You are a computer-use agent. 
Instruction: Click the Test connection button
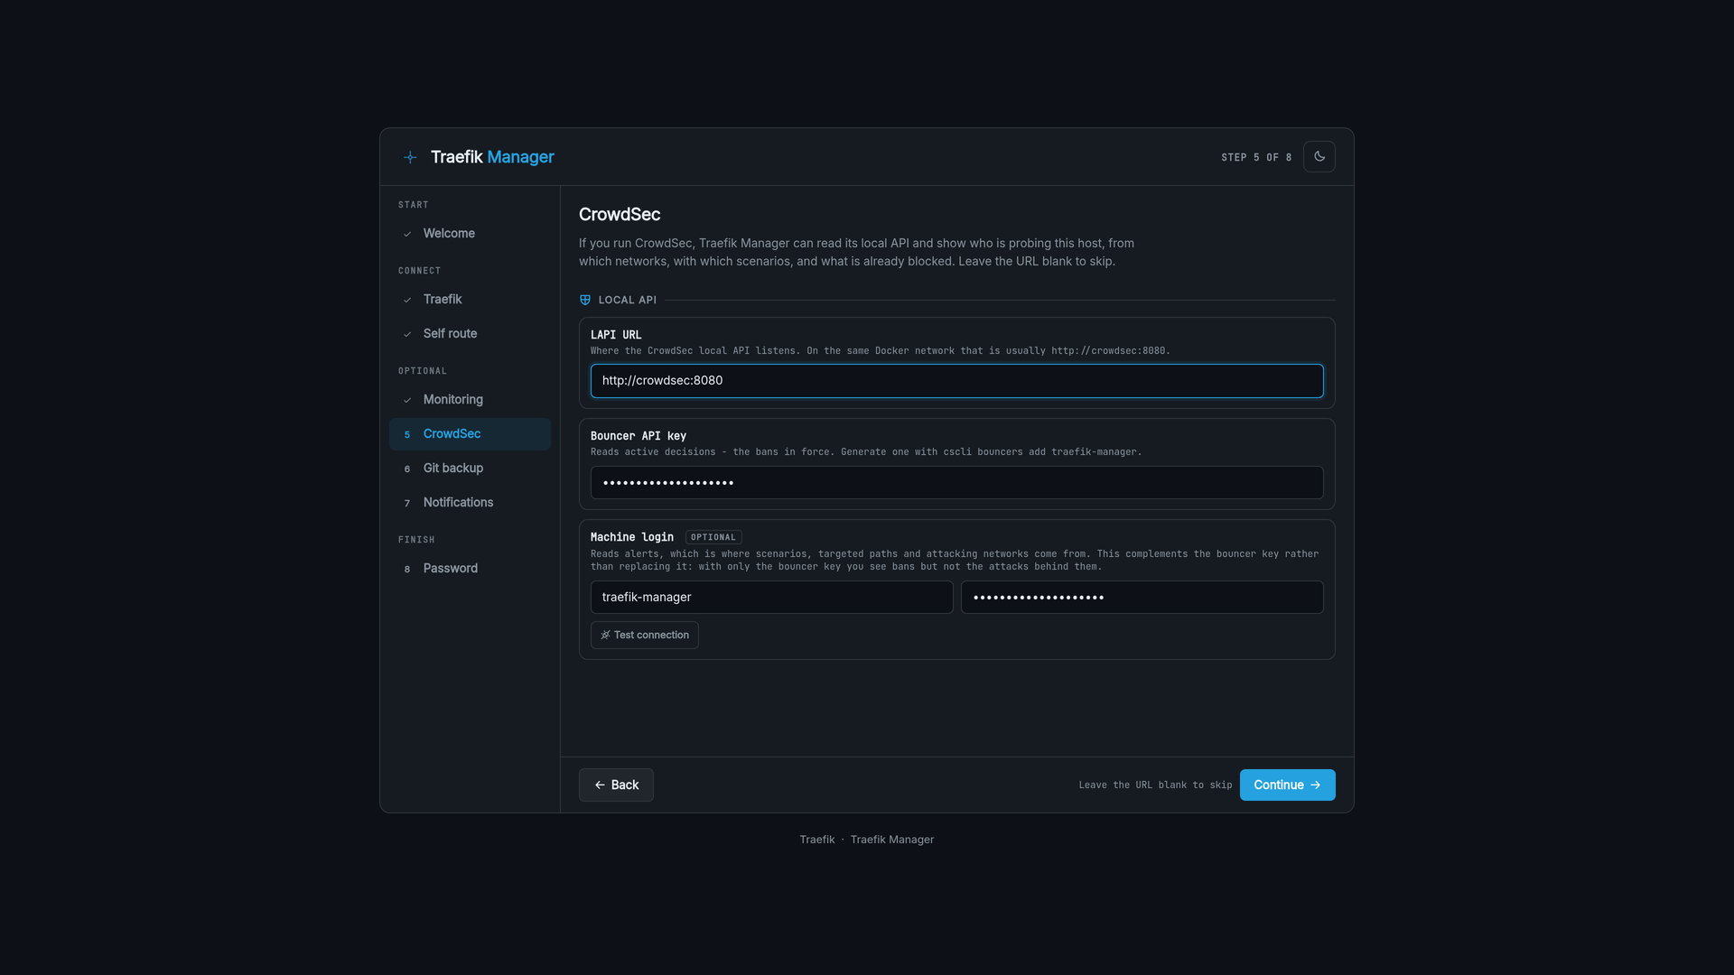pyautogui.click(x=644, y=635)
